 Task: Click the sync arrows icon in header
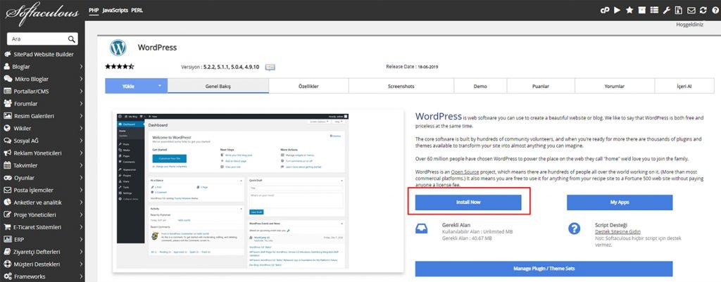703,10
